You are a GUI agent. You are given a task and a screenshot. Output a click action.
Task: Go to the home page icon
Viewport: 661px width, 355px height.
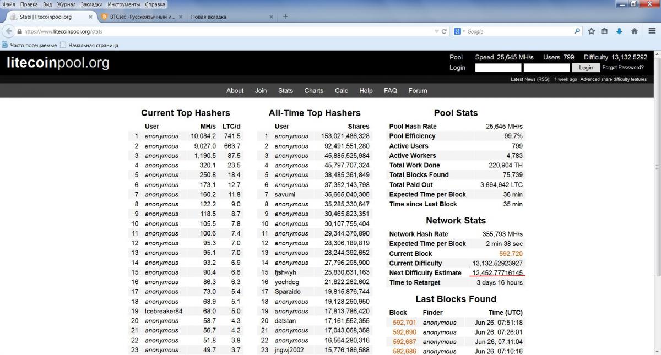click(634, 31)
